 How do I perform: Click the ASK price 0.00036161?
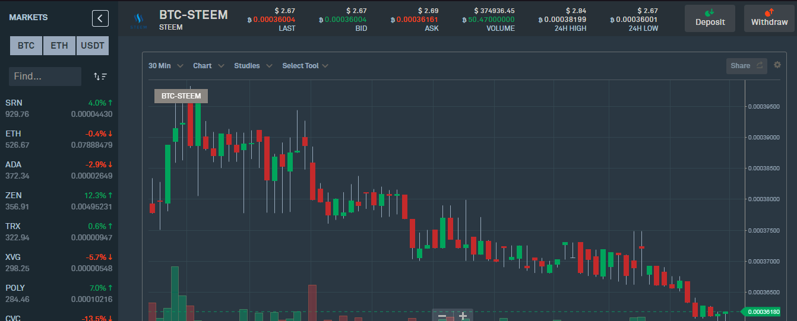[x=418, y=20]
